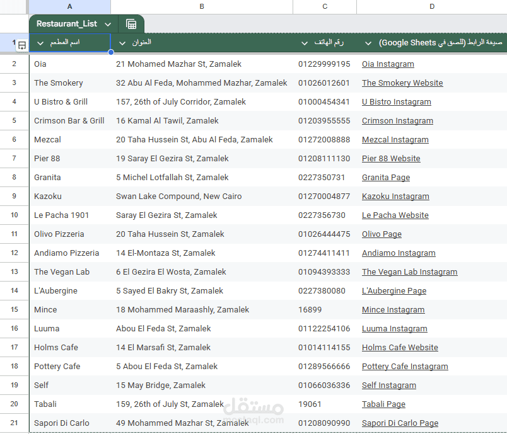Open the صيغة الرابط column filter dropdown

(368, 43)
